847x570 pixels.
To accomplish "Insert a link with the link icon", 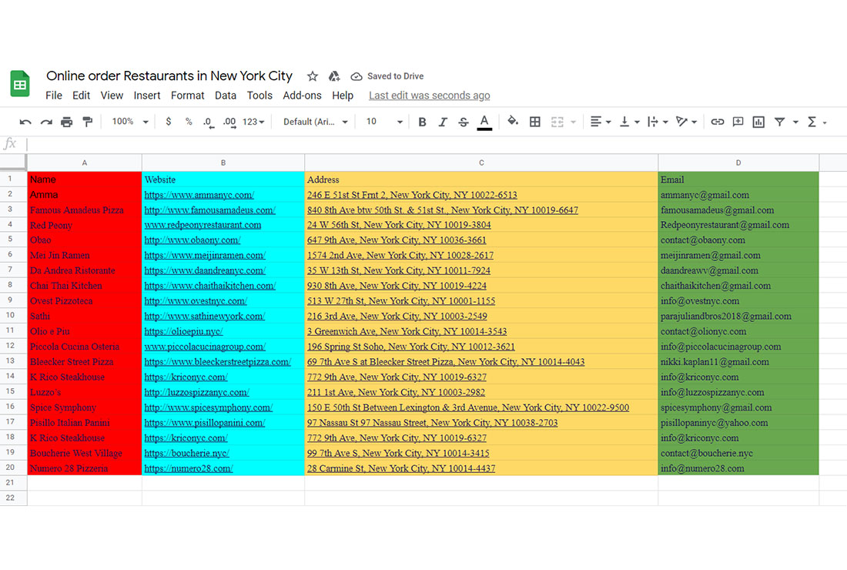I will [718, 122].
